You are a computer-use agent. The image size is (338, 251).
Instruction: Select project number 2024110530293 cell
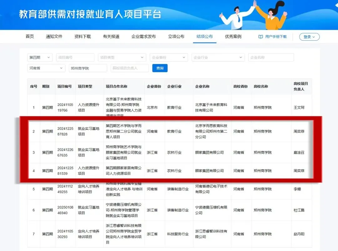[65, 234]
